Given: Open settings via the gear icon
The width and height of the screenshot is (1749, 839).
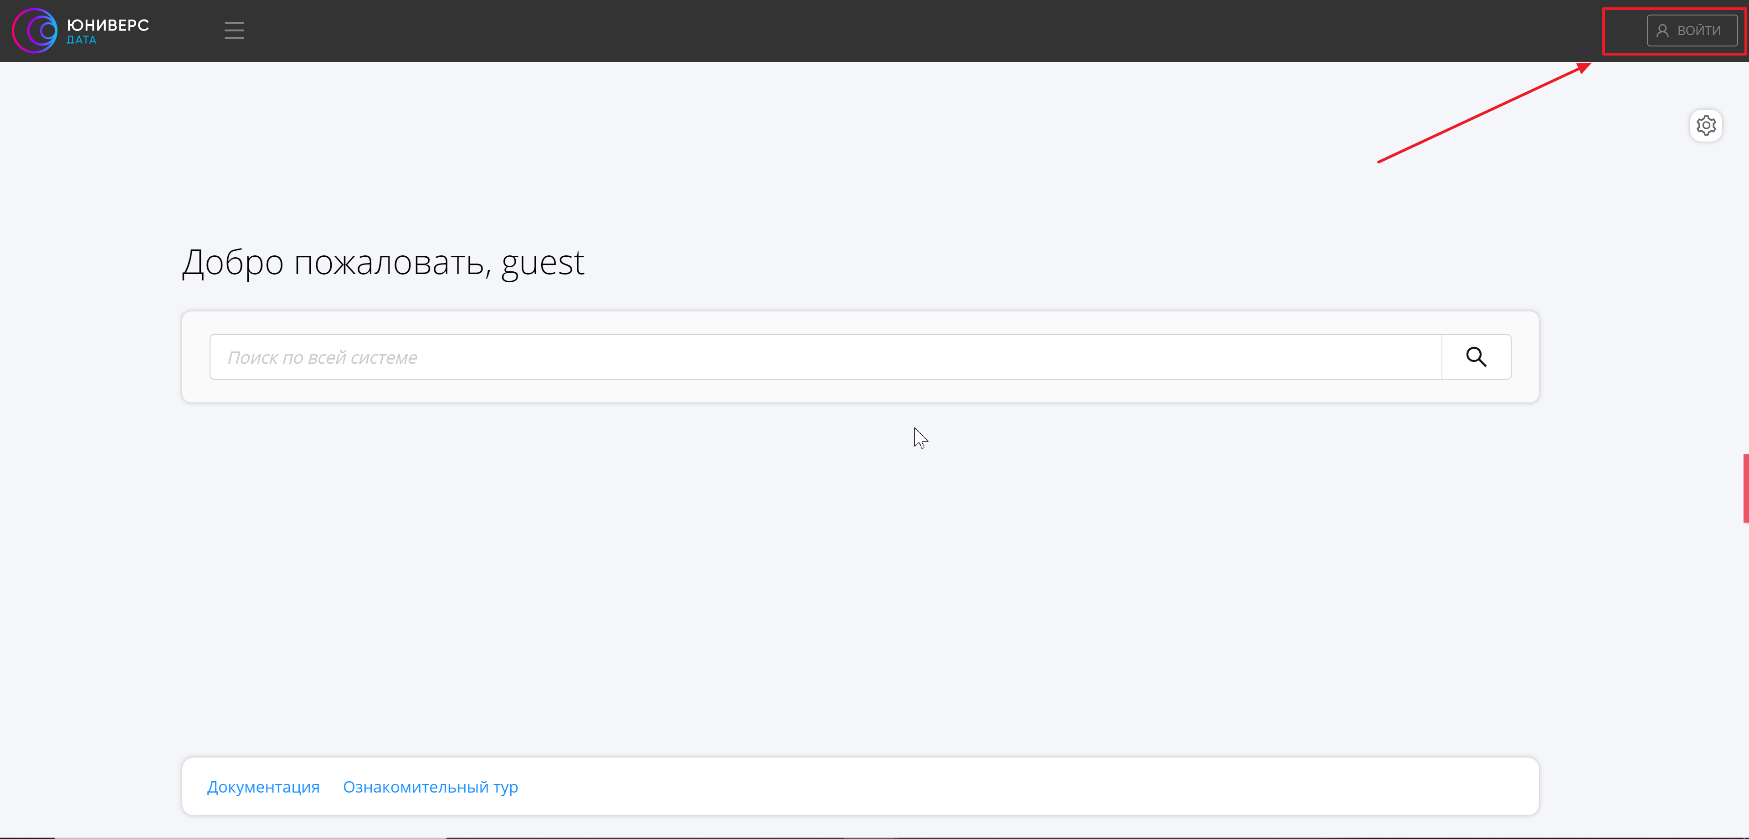Looking at the screenshot, I should 1706,126.
